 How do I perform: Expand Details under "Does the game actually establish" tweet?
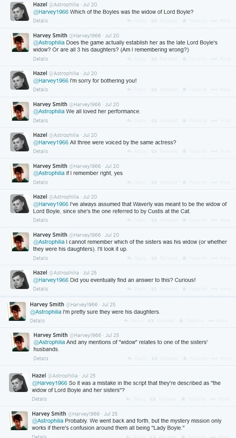point(41,59)
